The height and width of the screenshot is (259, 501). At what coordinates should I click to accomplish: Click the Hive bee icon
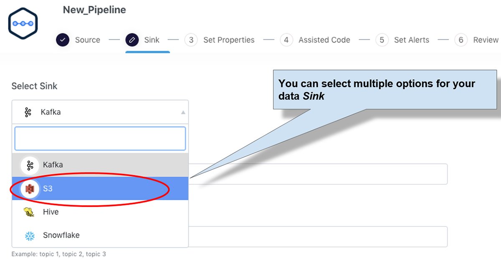[x=30, y=212]
